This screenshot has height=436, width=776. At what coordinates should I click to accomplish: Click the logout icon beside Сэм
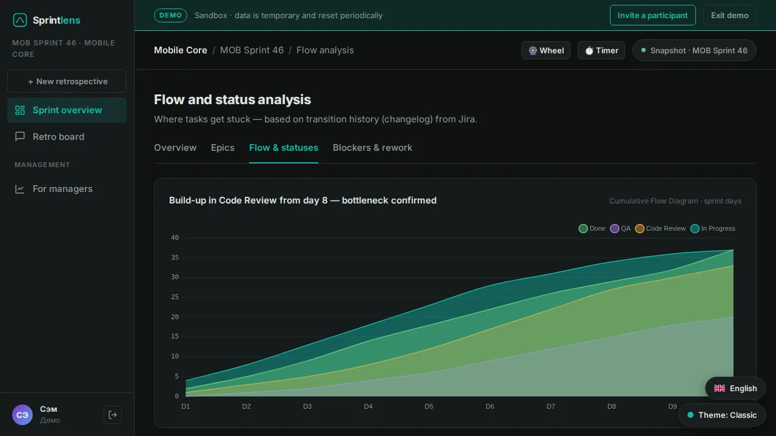[113, 415]
